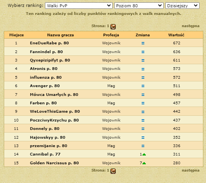
Task: Click the value 311 for Cannibal
Action: click(177, 154)
